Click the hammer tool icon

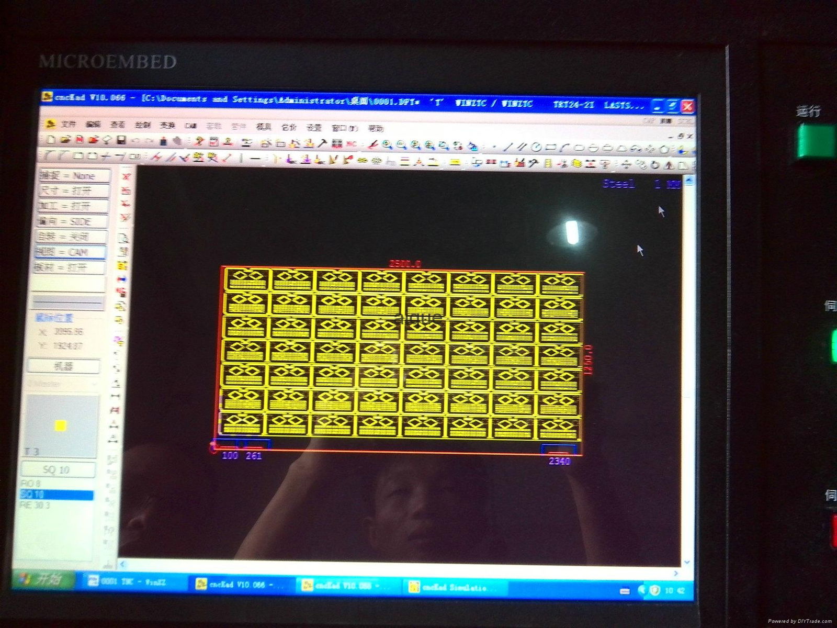[x=322, y=142]
